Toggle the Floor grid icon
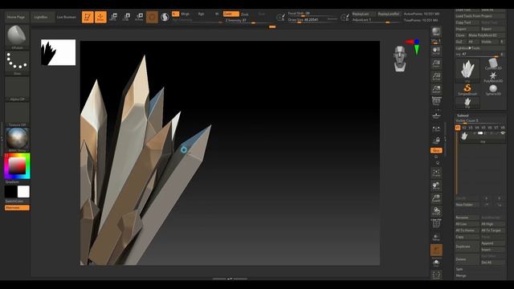This screenshot has width=514, height=289. click(436, 115)
